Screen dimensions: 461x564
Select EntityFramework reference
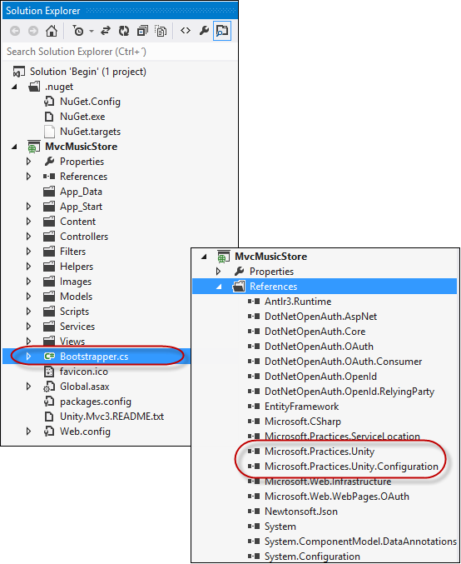tap(301, 407)
